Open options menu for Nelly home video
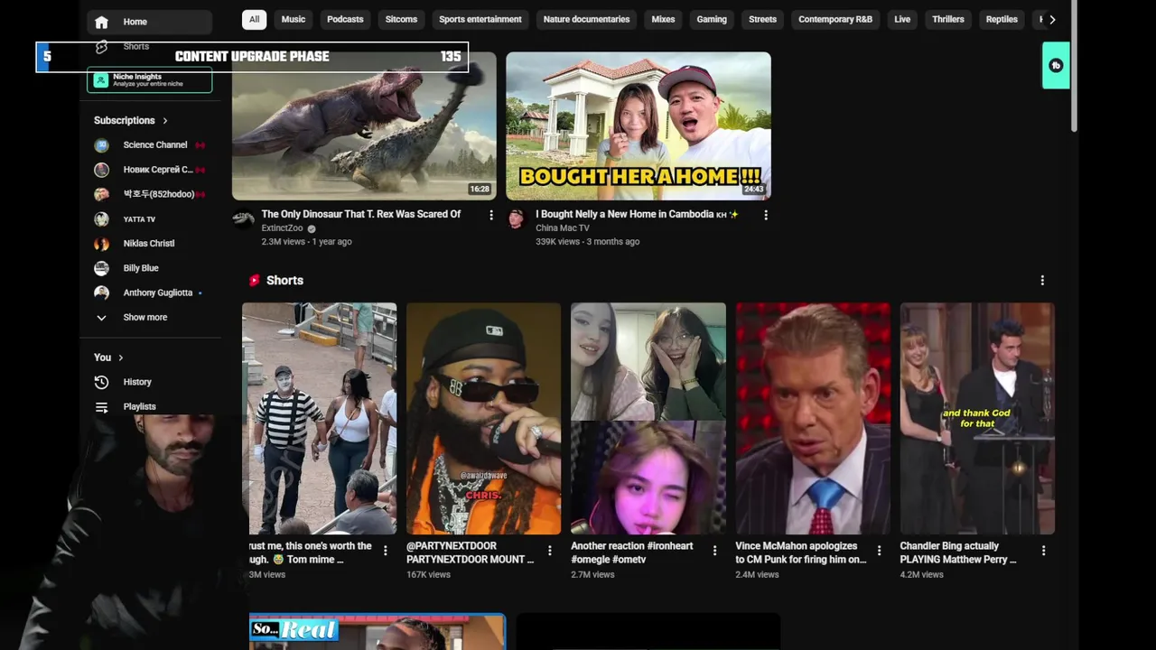The image size is (1156, 650). coord(766,215)
